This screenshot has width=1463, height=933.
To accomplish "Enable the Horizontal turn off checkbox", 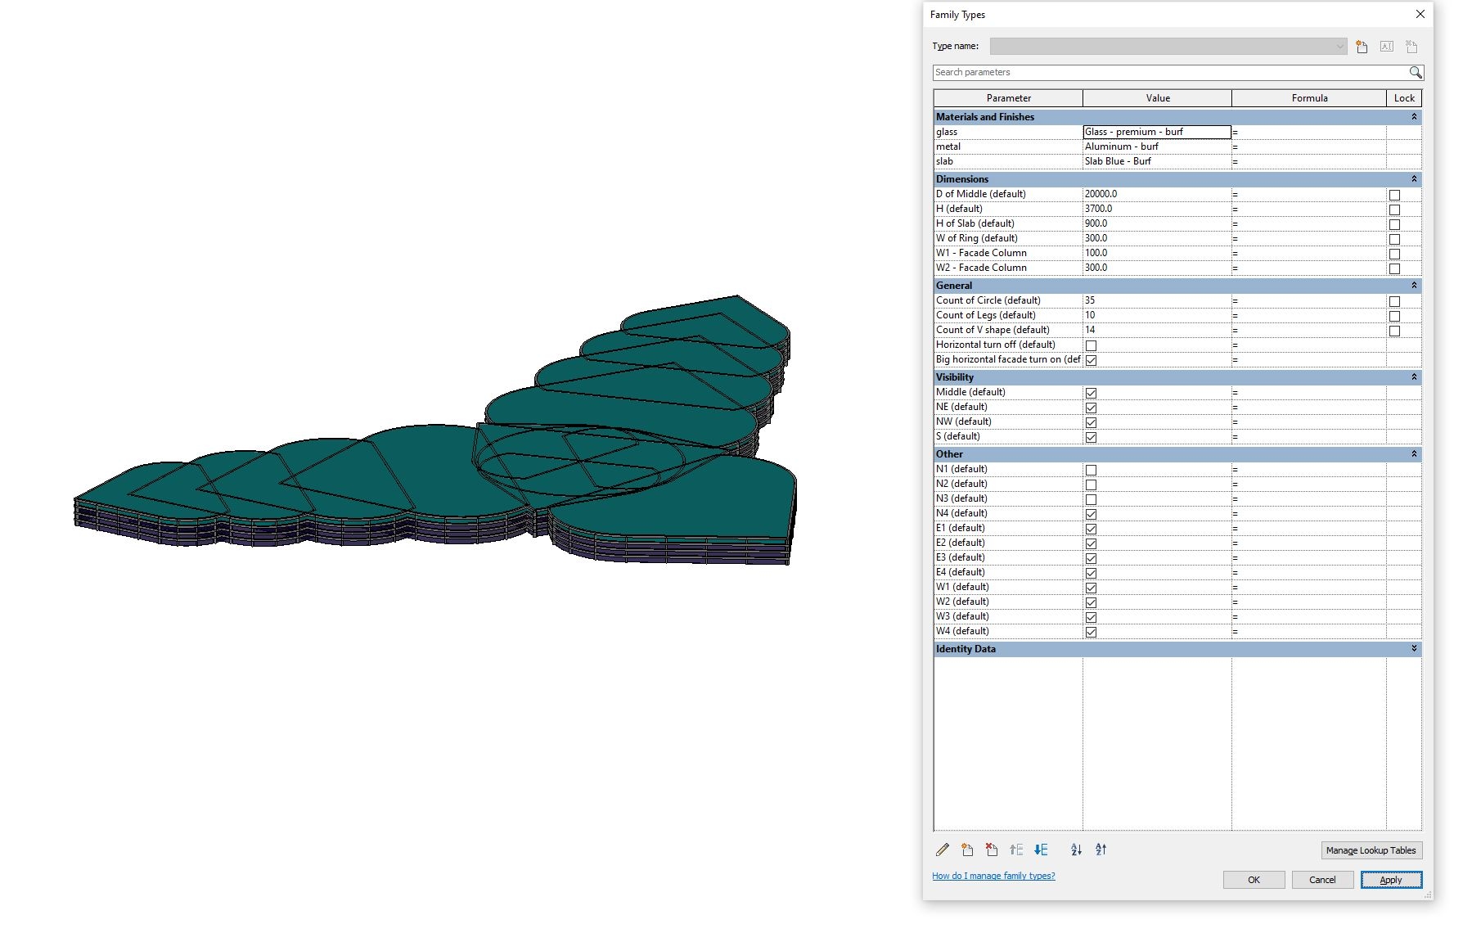I will 1090,345.
